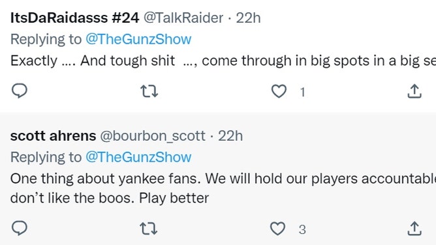
Task: Share scott ahrens' tweet
Action: pyautogui.click(x=414, y=229)
